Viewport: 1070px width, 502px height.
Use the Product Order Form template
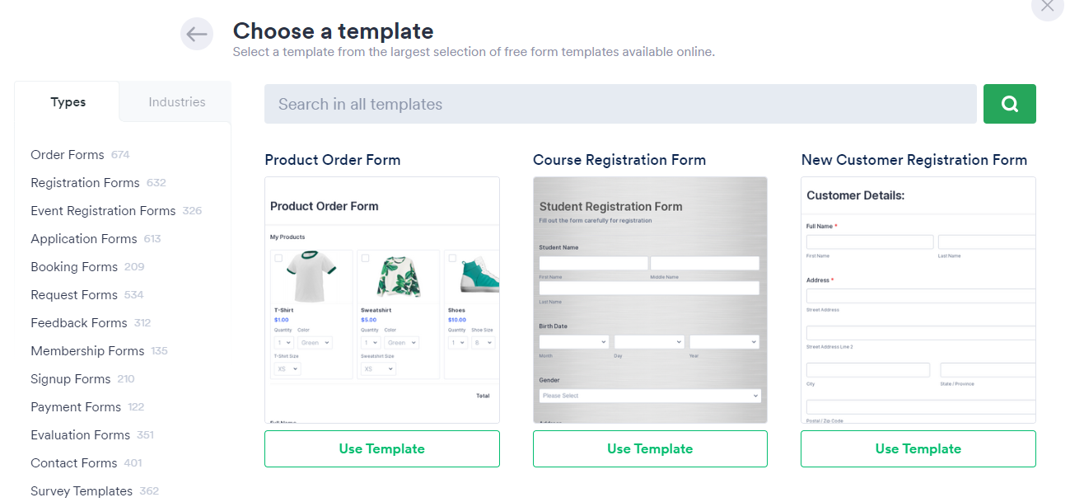(381, 448)
